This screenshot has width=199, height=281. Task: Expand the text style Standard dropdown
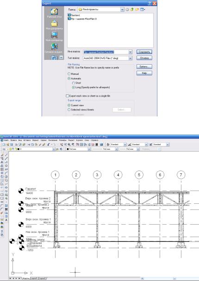pos(125,145)
